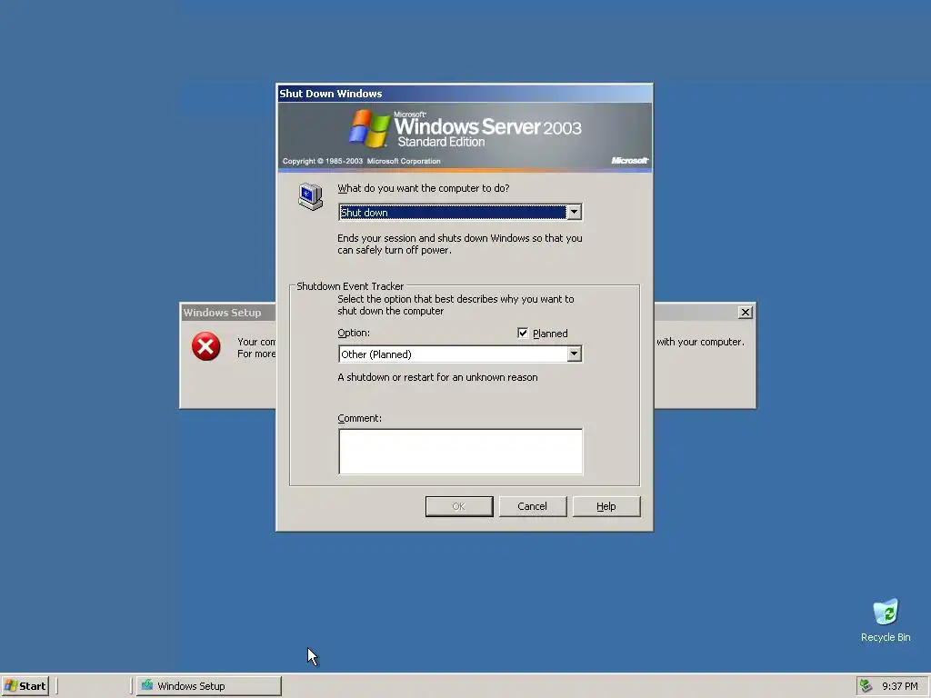This screenshot has width=931, height=698.
Task: Click the 'Ends your session and shuts down' description
Action: click(459, 244)
